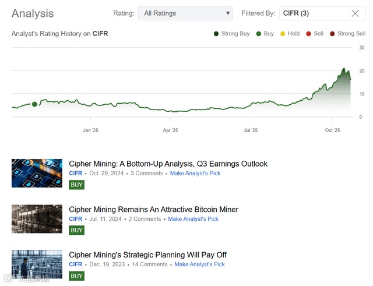Screen dimensions: 373x286
Task: Click BUY badge under Attractive Bitcoin Miner article
Action: pyautogui.click(x=76, y=230)
